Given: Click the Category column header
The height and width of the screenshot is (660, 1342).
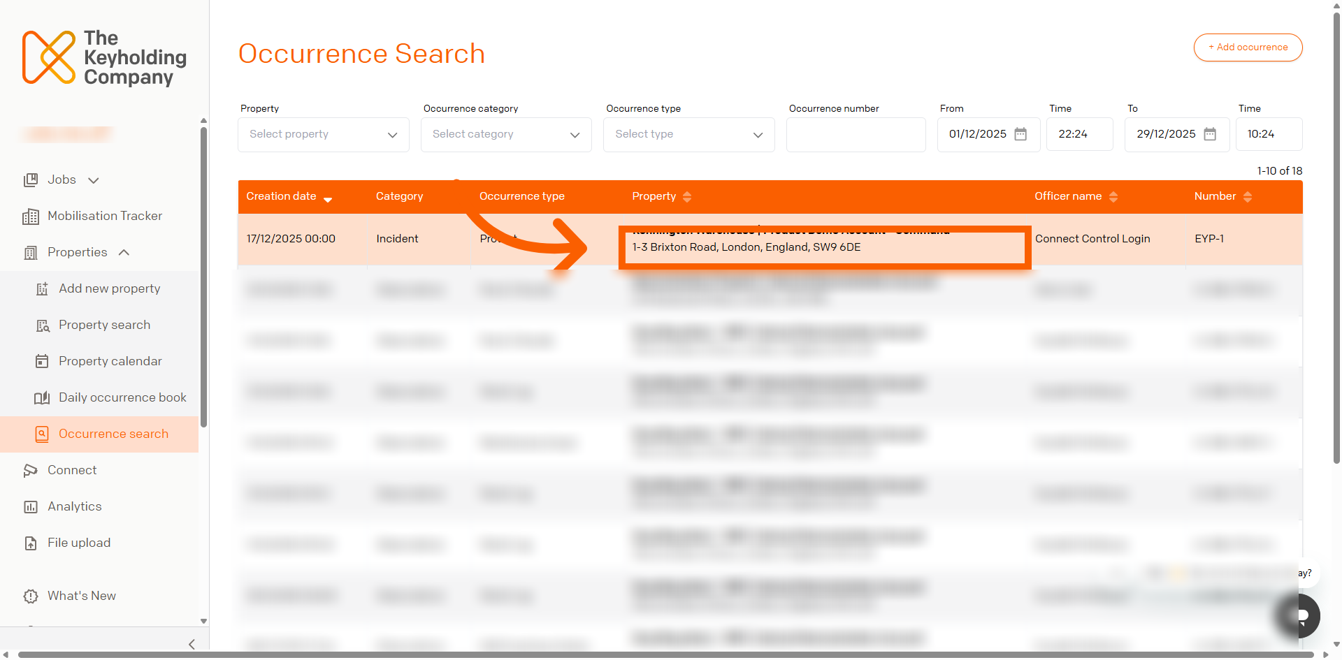Looking at the screenshot, I should coord(400,196).
